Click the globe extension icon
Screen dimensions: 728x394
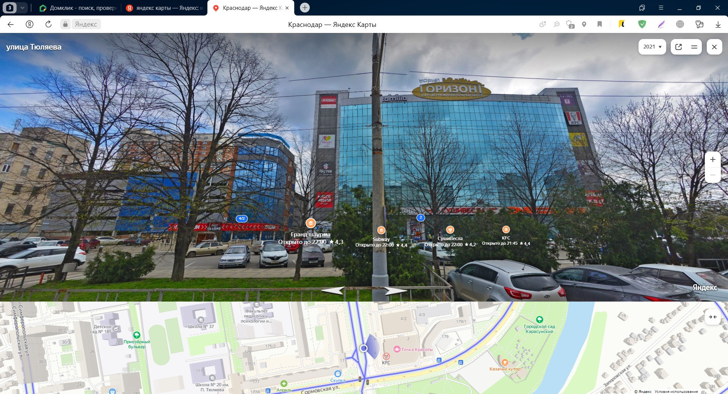coord(680,24)
